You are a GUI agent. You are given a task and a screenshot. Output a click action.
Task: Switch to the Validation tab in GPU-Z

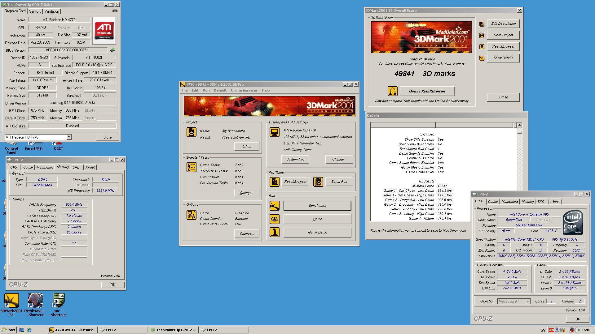point(51,11)
